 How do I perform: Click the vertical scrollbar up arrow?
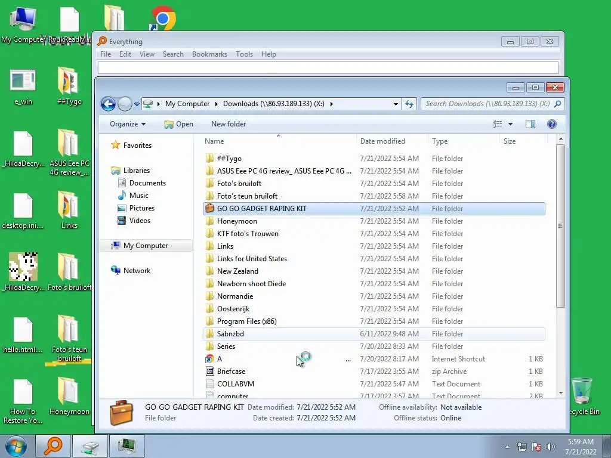(x=561, y=139)
